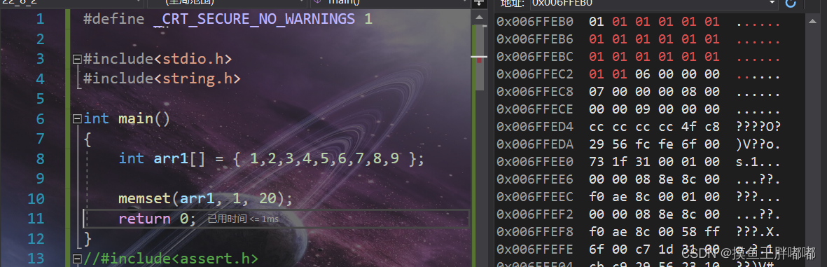
Task: Click the editor split-window icon above the scrollbar
Action: click(x=478, y=4)
